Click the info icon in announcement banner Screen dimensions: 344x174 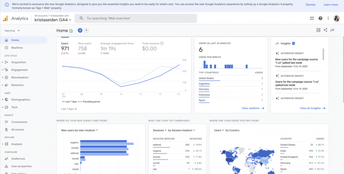tap(7, 5)
